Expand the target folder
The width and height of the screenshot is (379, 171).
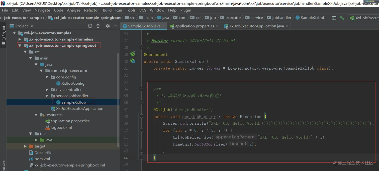(x=25, y=146)
